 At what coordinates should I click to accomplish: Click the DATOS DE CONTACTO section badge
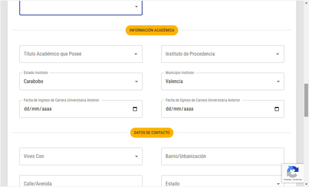[x=152, y=133]
